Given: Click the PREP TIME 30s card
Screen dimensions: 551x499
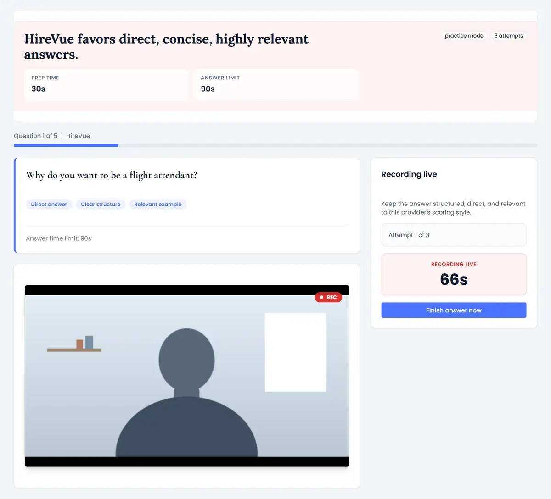Looking at the screenshot, I should click(x=106, y=84).
